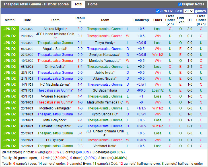The height and width of the screenshot is (167, 208).
Task: Click the Date column header
Action: click(27, 20)
